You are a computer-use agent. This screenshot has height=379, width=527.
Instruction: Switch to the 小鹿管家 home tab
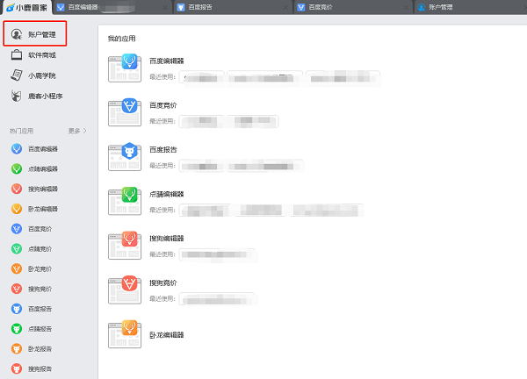27,7
